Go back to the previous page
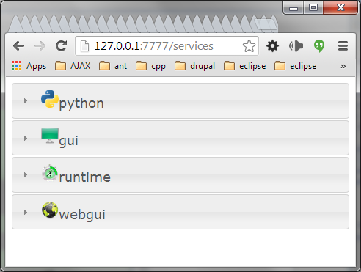Screen dimensions: 361x272 tap(18, 46)
